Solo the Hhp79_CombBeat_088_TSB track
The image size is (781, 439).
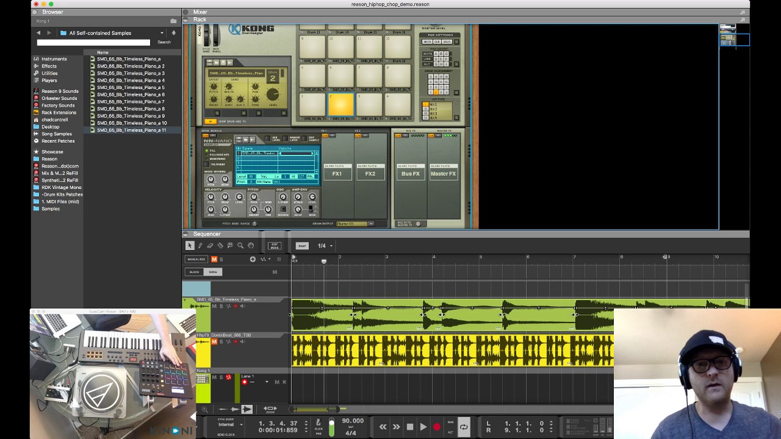coord(221,341)
